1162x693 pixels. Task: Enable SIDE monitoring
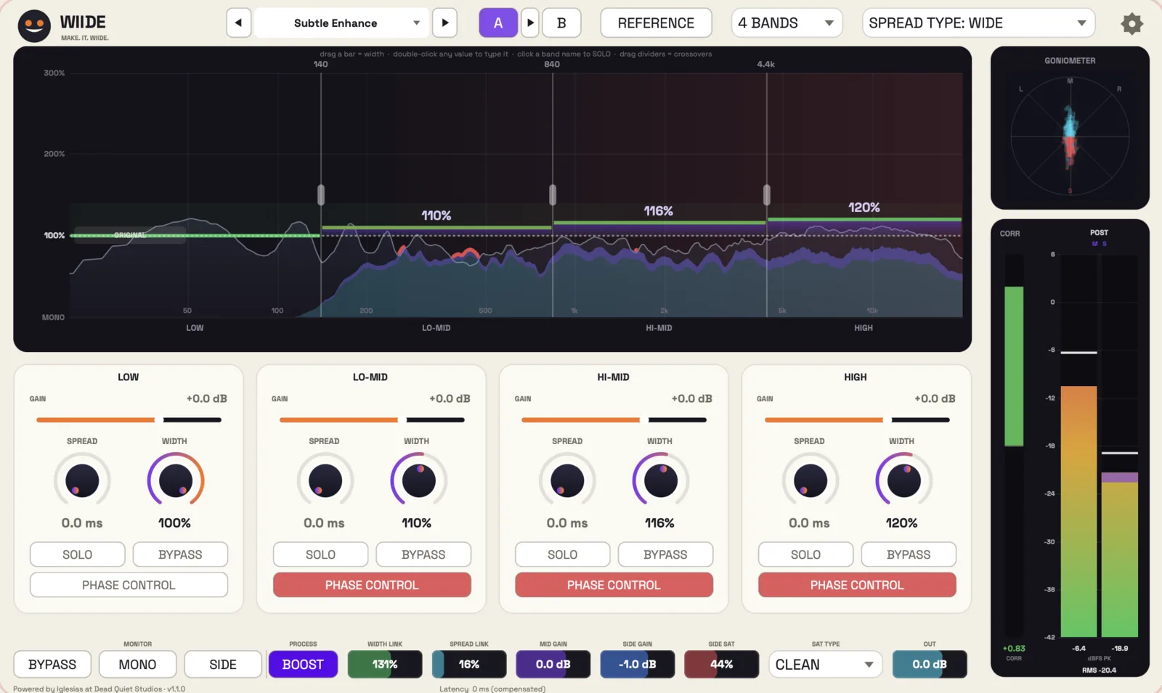pos(223,665)
